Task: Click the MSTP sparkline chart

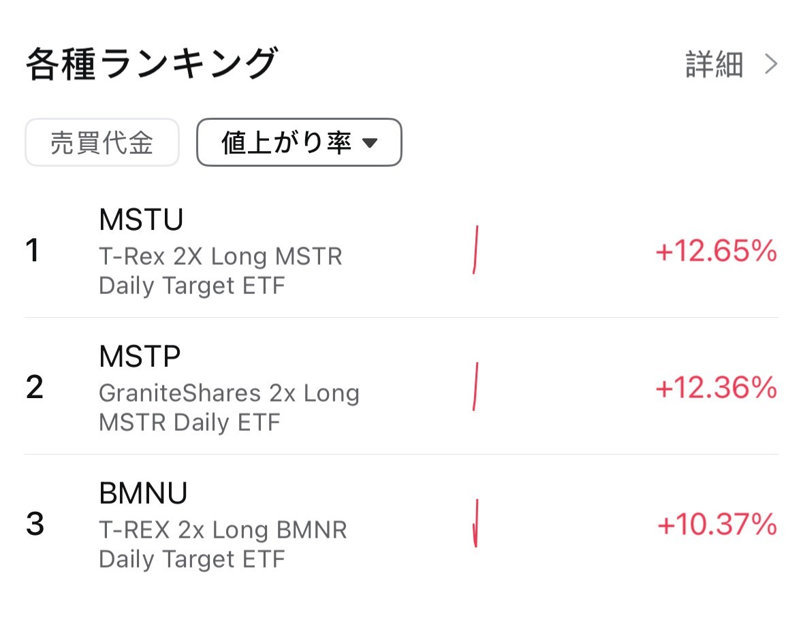Action: 475,387
